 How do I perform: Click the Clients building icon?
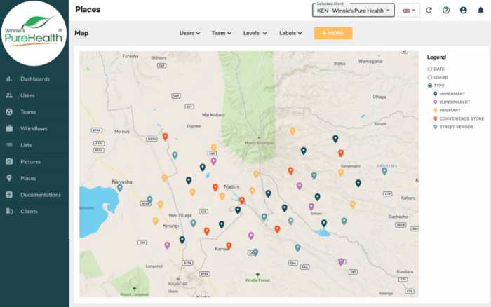pyautogui.click(x=9, y=211)
